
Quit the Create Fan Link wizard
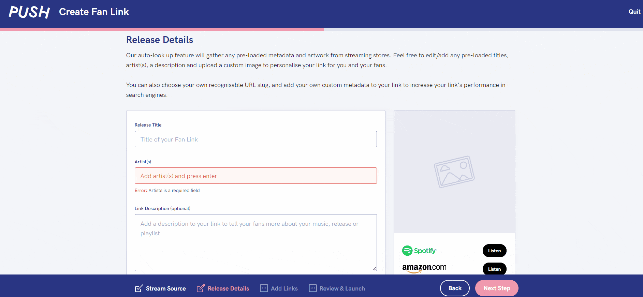pyautogui.click(x=634, y=12)
